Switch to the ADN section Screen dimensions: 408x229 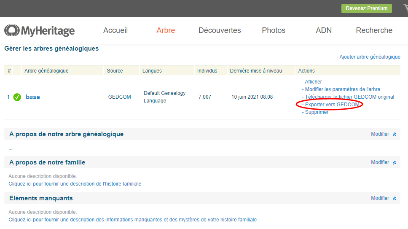pyautogui.click(x=324, y=30)
